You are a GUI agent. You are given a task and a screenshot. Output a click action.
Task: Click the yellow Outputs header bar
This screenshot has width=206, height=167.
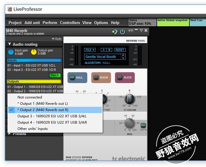[x=34, y=81]
